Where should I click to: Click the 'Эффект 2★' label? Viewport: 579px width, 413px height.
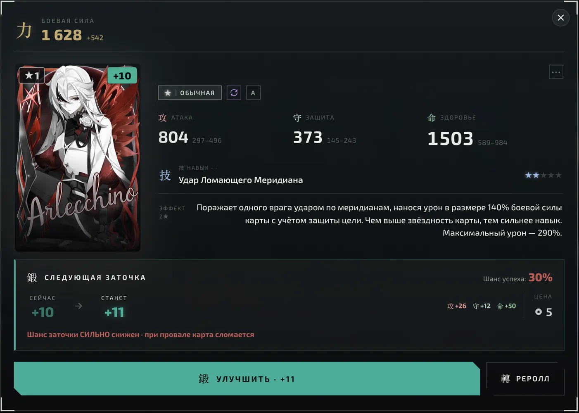coord(172,212)
